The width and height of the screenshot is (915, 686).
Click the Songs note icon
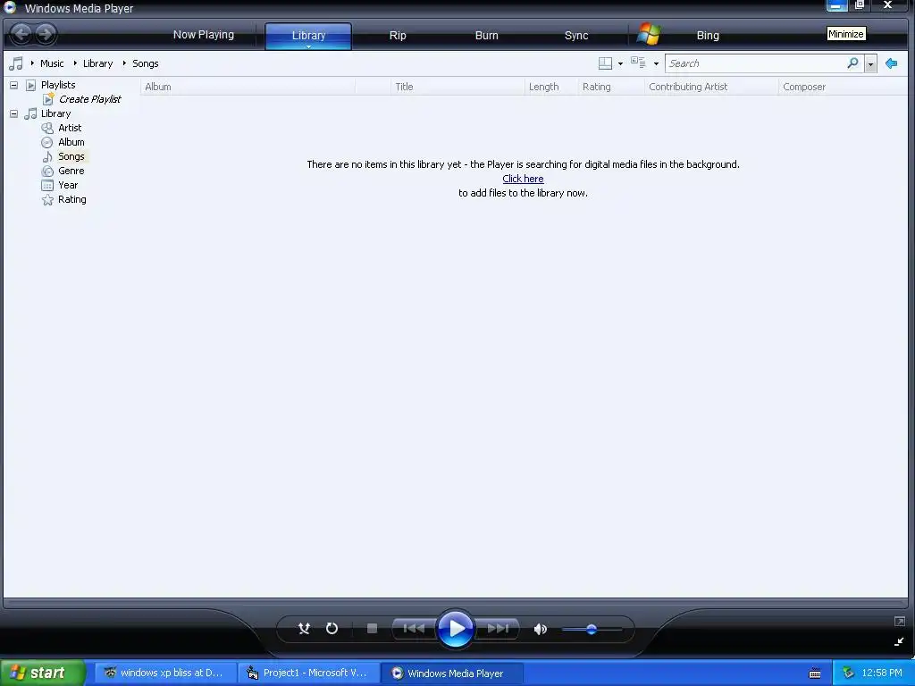[47, 156]
